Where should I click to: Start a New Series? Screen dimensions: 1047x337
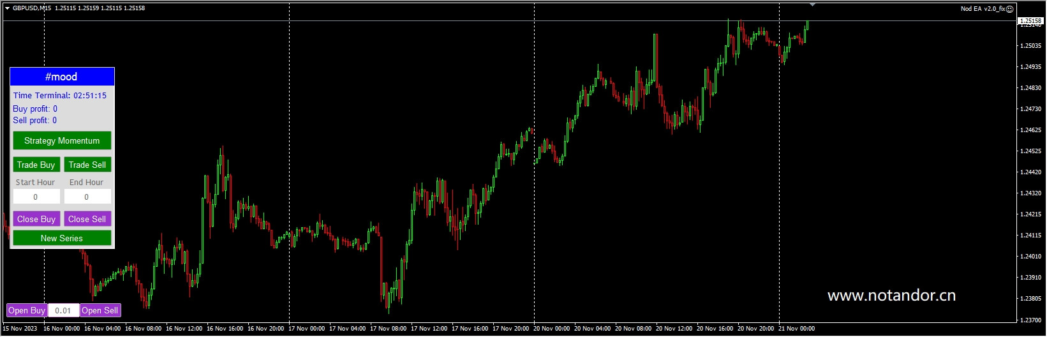coord(62,238)
